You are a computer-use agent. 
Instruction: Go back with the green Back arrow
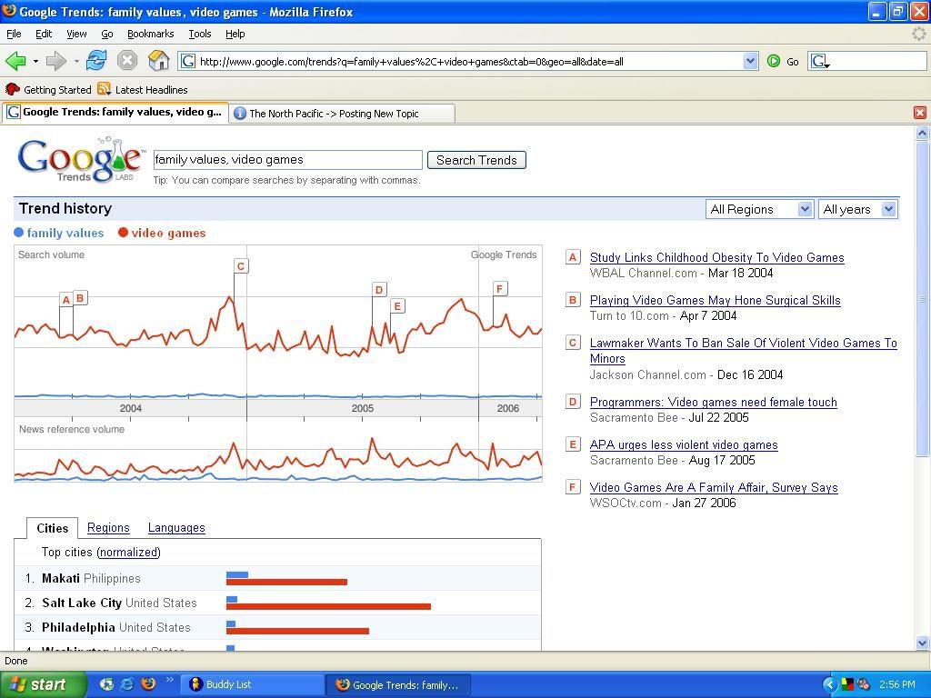click(15, 61)
